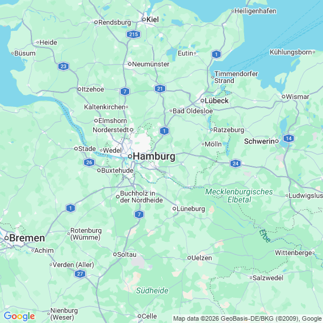Open the Google logo link
The height and width of the screenshot is (323, 323).
[x=19, y=316]
